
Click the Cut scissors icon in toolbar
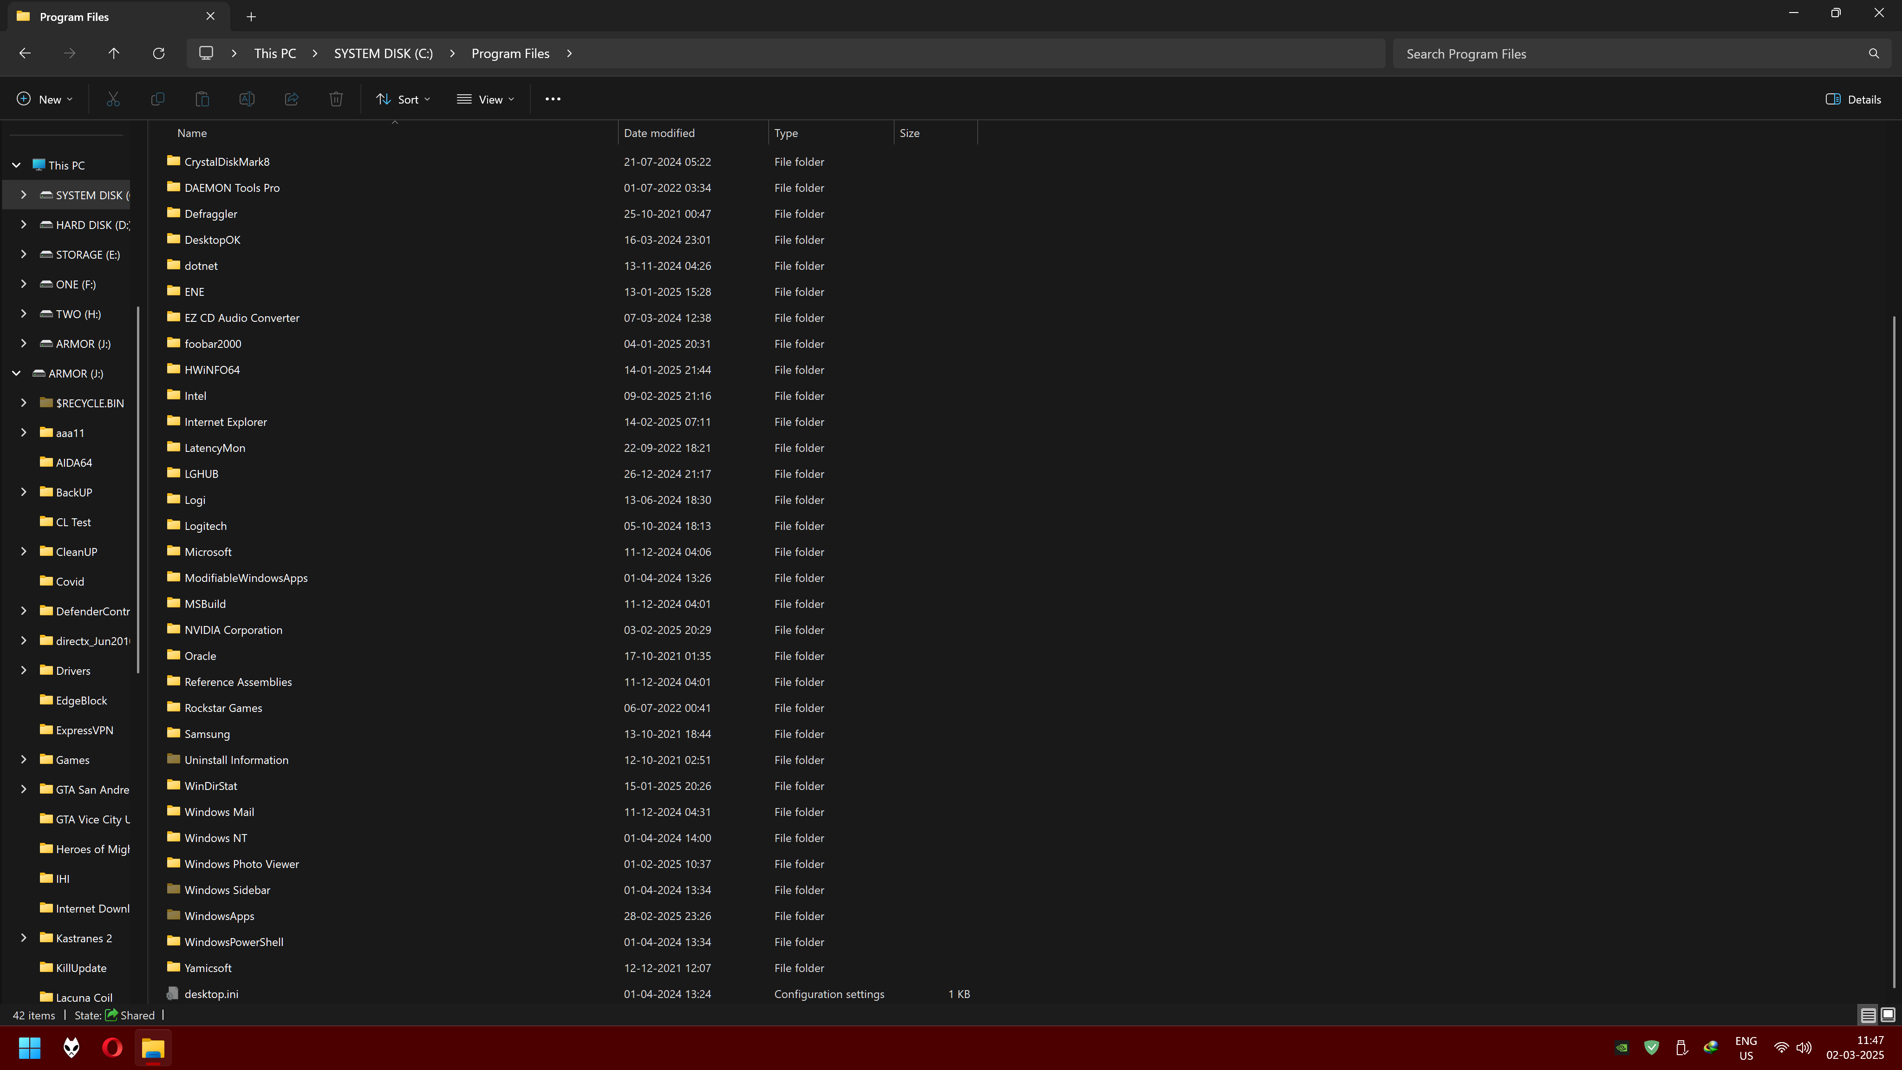pos(113,99)
